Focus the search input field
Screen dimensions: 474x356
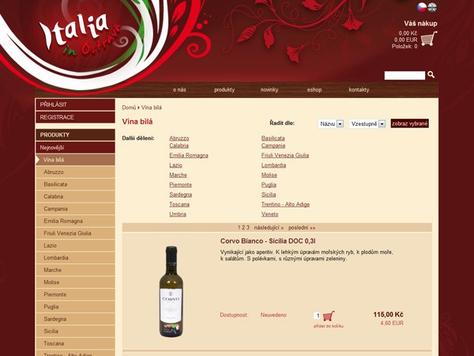point(404,75)
